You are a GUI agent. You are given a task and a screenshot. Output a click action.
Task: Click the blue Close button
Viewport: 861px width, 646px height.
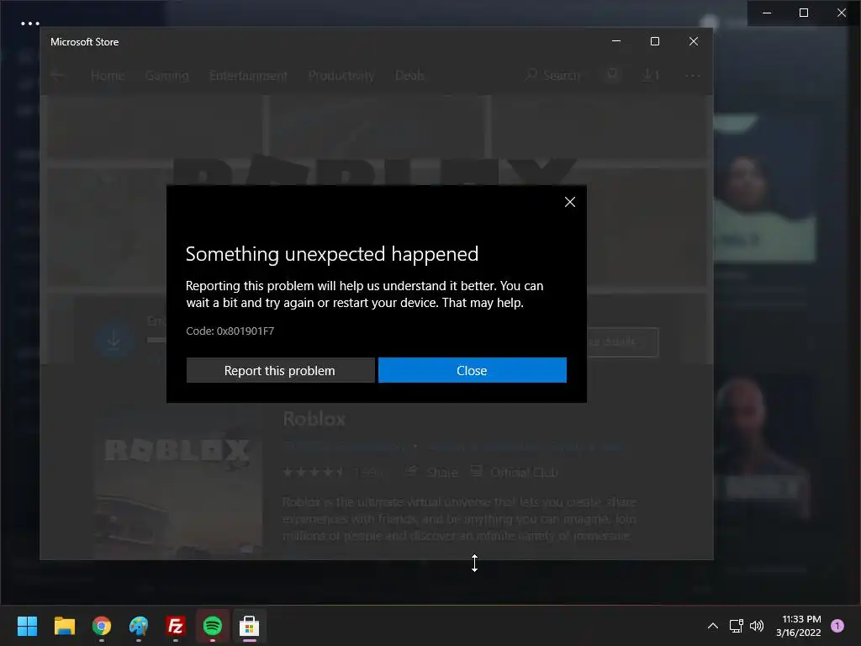point(473,370)
